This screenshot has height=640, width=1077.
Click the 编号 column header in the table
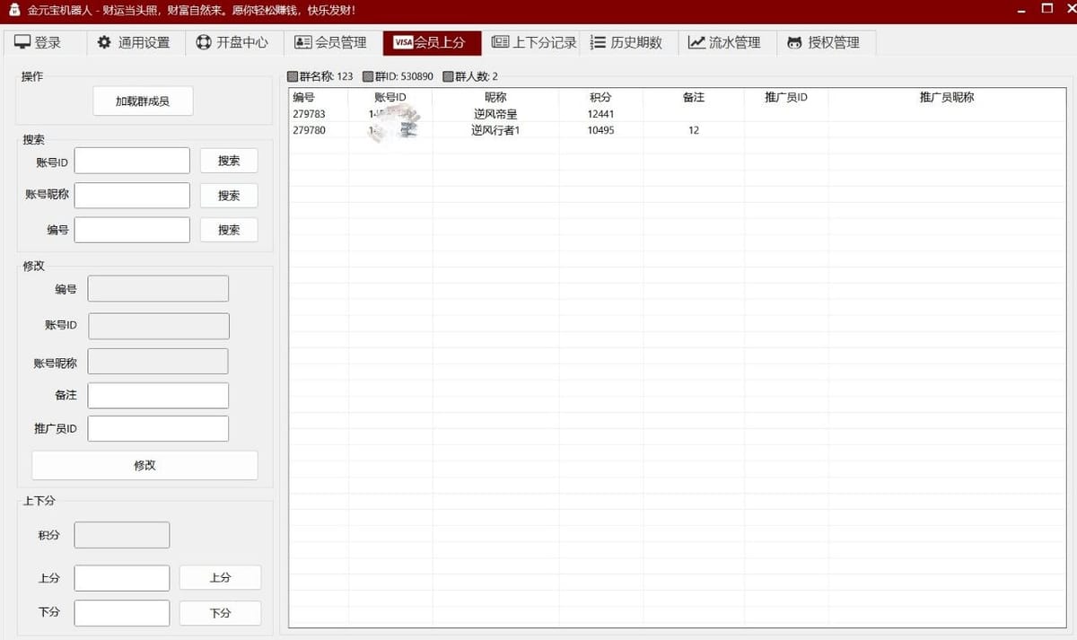[x=319, y=98]
